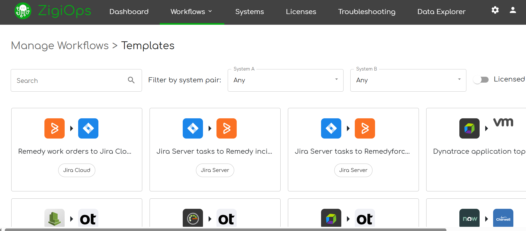Open Jira Server tasks to Remedyforce template
Image resolution: width=526 pixels, height=231 pixels.
tap(352, 151)
